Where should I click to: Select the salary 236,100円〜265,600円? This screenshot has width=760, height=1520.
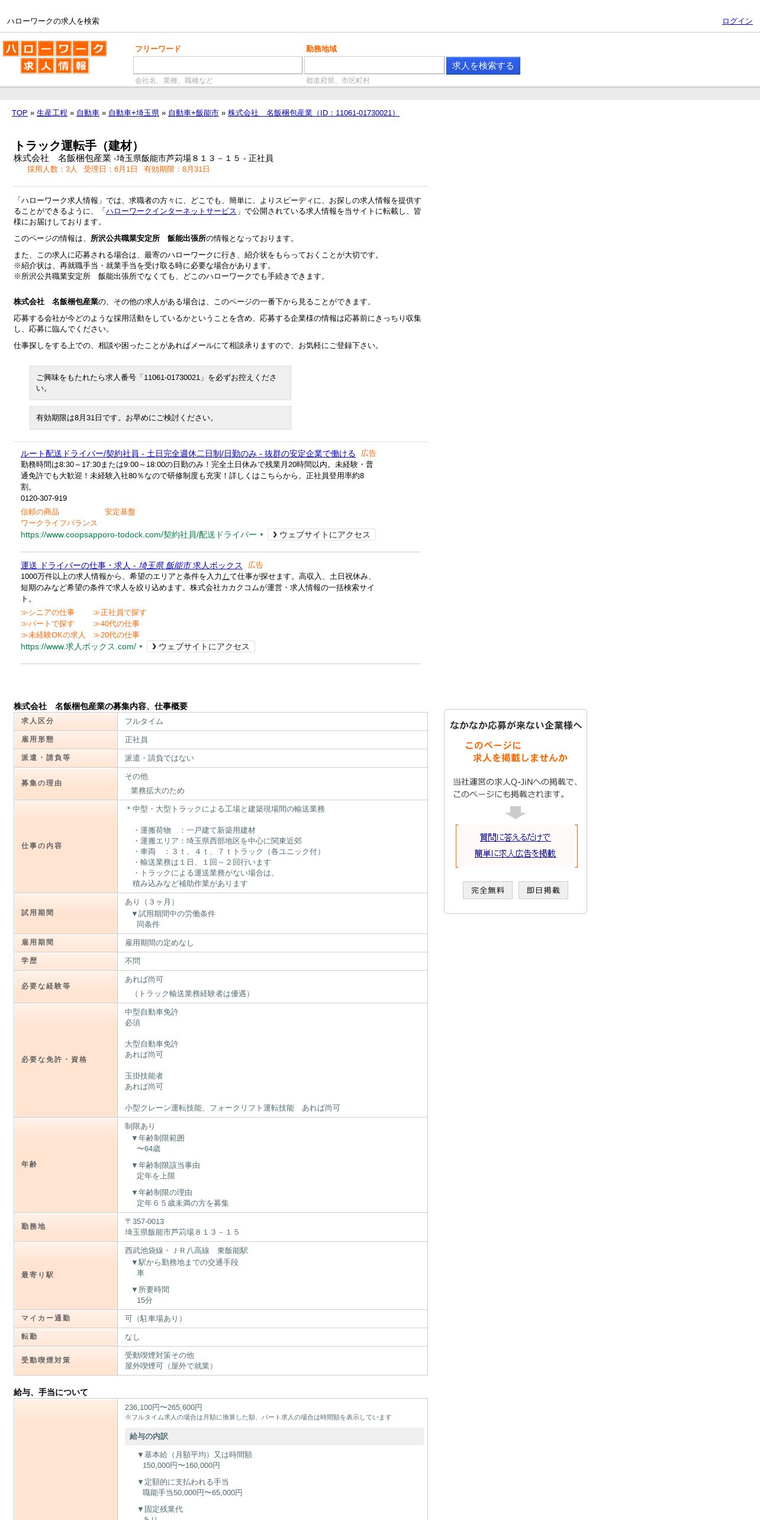(x=163, y=1408)
